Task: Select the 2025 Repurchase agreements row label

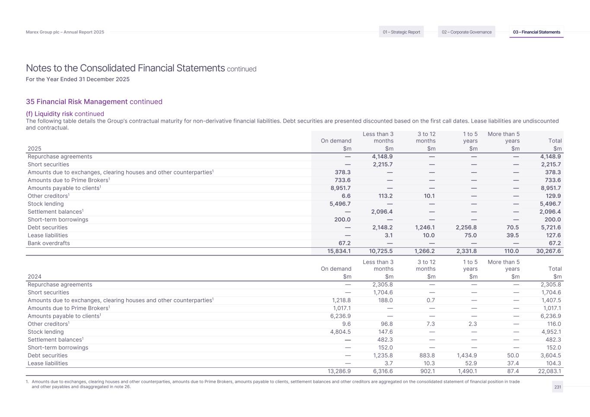Action: click(x=60, y=157)
